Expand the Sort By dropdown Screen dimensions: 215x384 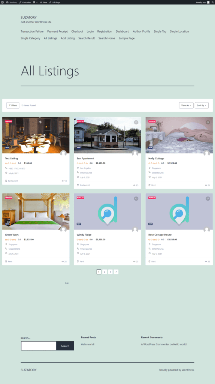[202, 105]
